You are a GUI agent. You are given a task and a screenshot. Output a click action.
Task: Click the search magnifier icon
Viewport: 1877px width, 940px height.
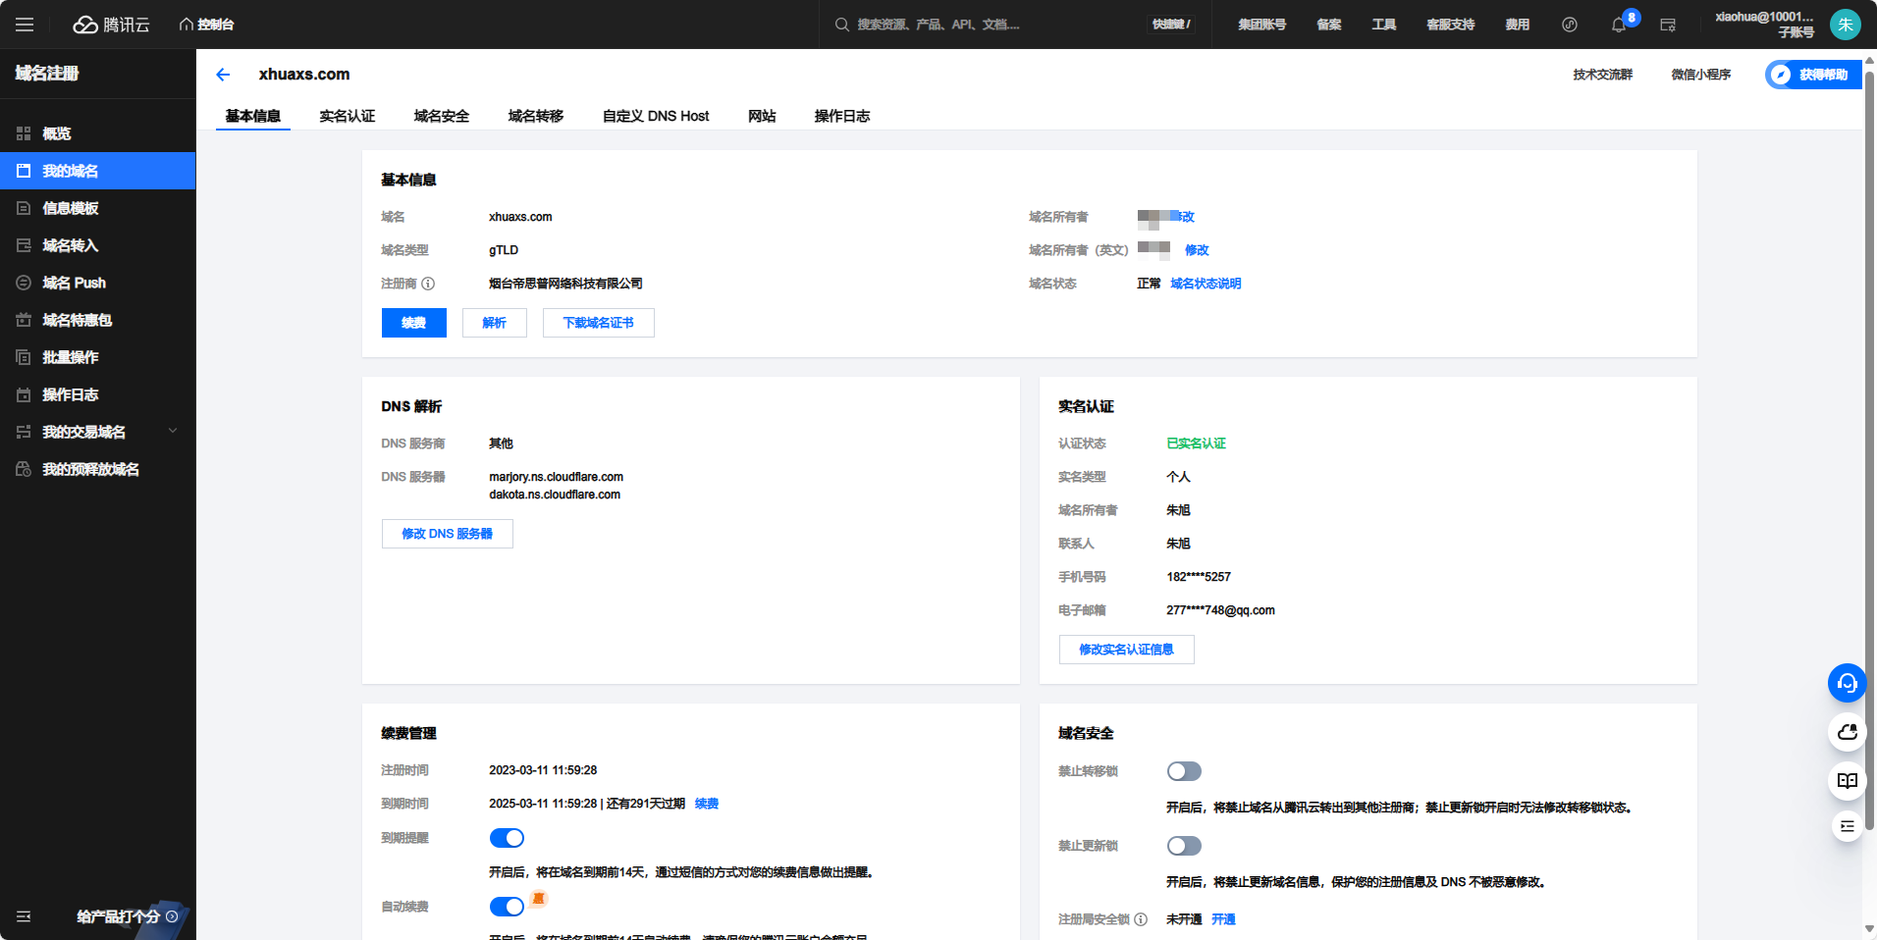click(842, 25)
